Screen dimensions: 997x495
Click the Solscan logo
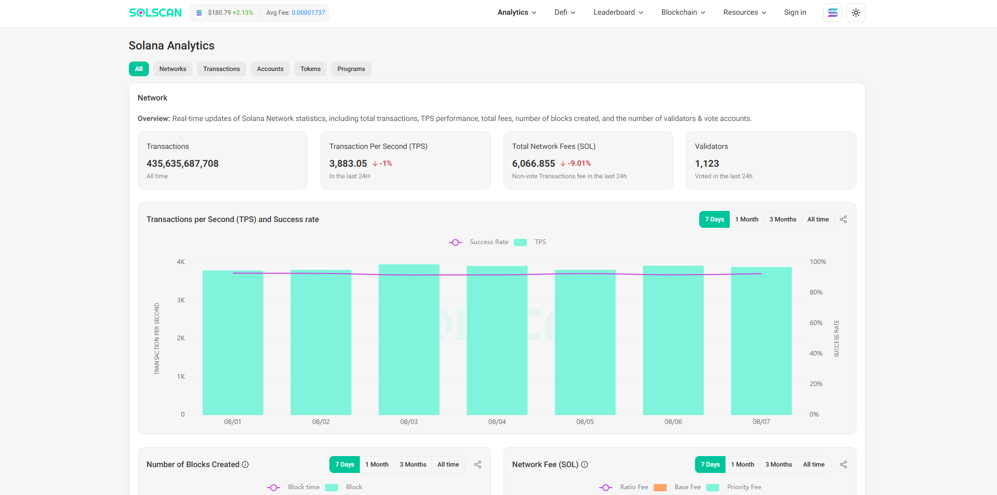pos(155,12)
